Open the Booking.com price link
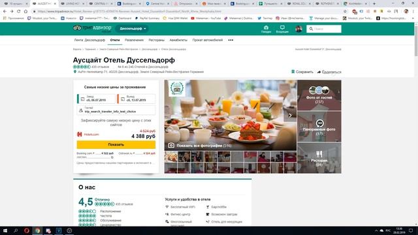 [x=95, y=153]
